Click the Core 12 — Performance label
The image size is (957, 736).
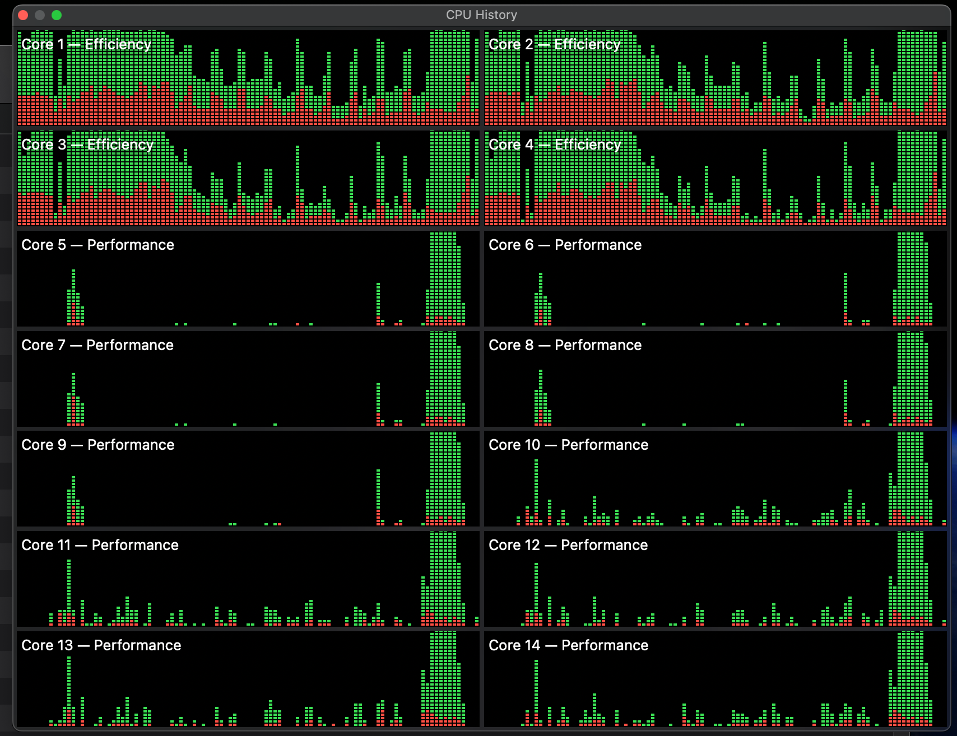pyautogui.click(x=568, y=545)
